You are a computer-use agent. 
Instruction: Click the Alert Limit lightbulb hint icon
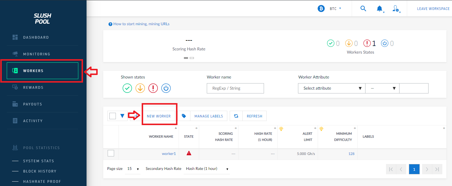tap(281, 129)
